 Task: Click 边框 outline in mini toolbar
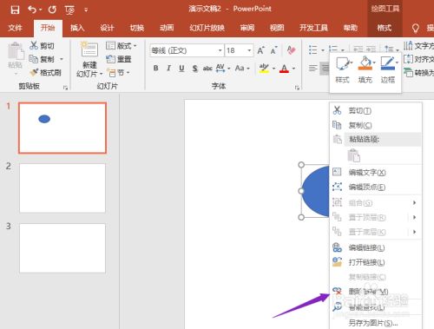(x=389, y=69)
